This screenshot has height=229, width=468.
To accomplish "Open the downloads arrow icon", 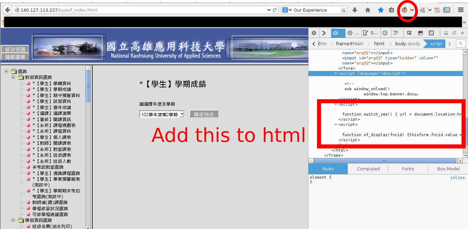I will tap(355, 10).
